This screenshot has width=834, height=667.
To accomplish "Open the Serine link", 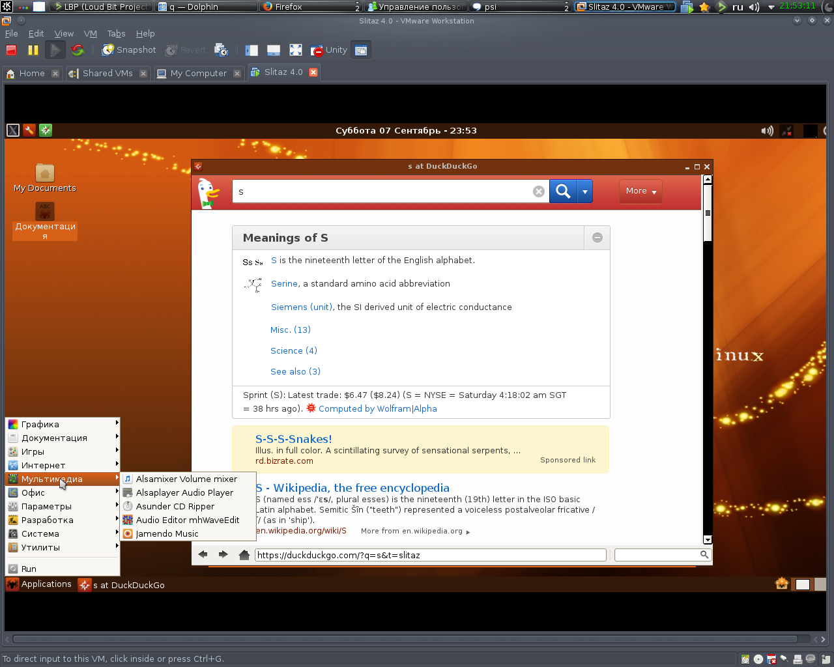I will [x=285, y=284].
